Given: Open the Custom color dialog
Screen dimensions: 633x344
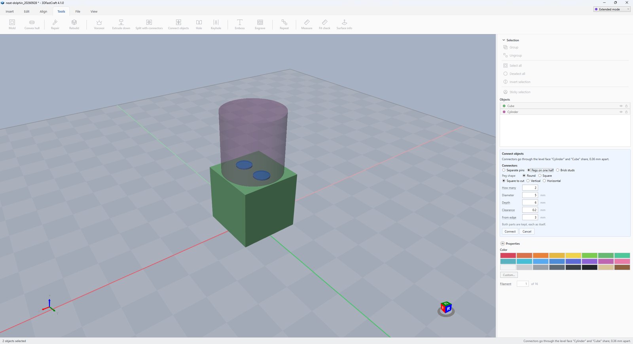Looking at the screenshot, I should pyautogui.click(x=509, y=275).
